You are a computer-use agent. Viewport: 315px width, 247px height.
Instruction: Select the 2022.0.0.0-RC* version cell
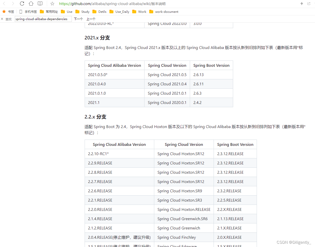[x=114, y=25]
